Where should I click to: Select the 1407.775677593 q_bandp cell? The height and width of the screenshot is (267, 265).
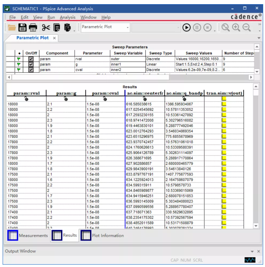(x=184, y=174)
